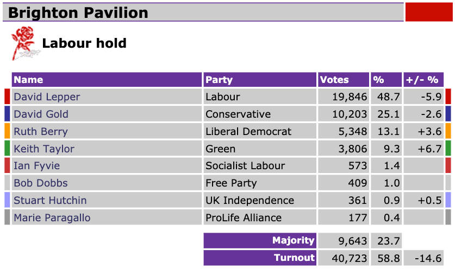Open Marie Paragallo candidate link
This screenshot has height=269, width=455.
(x=52, y=218)
